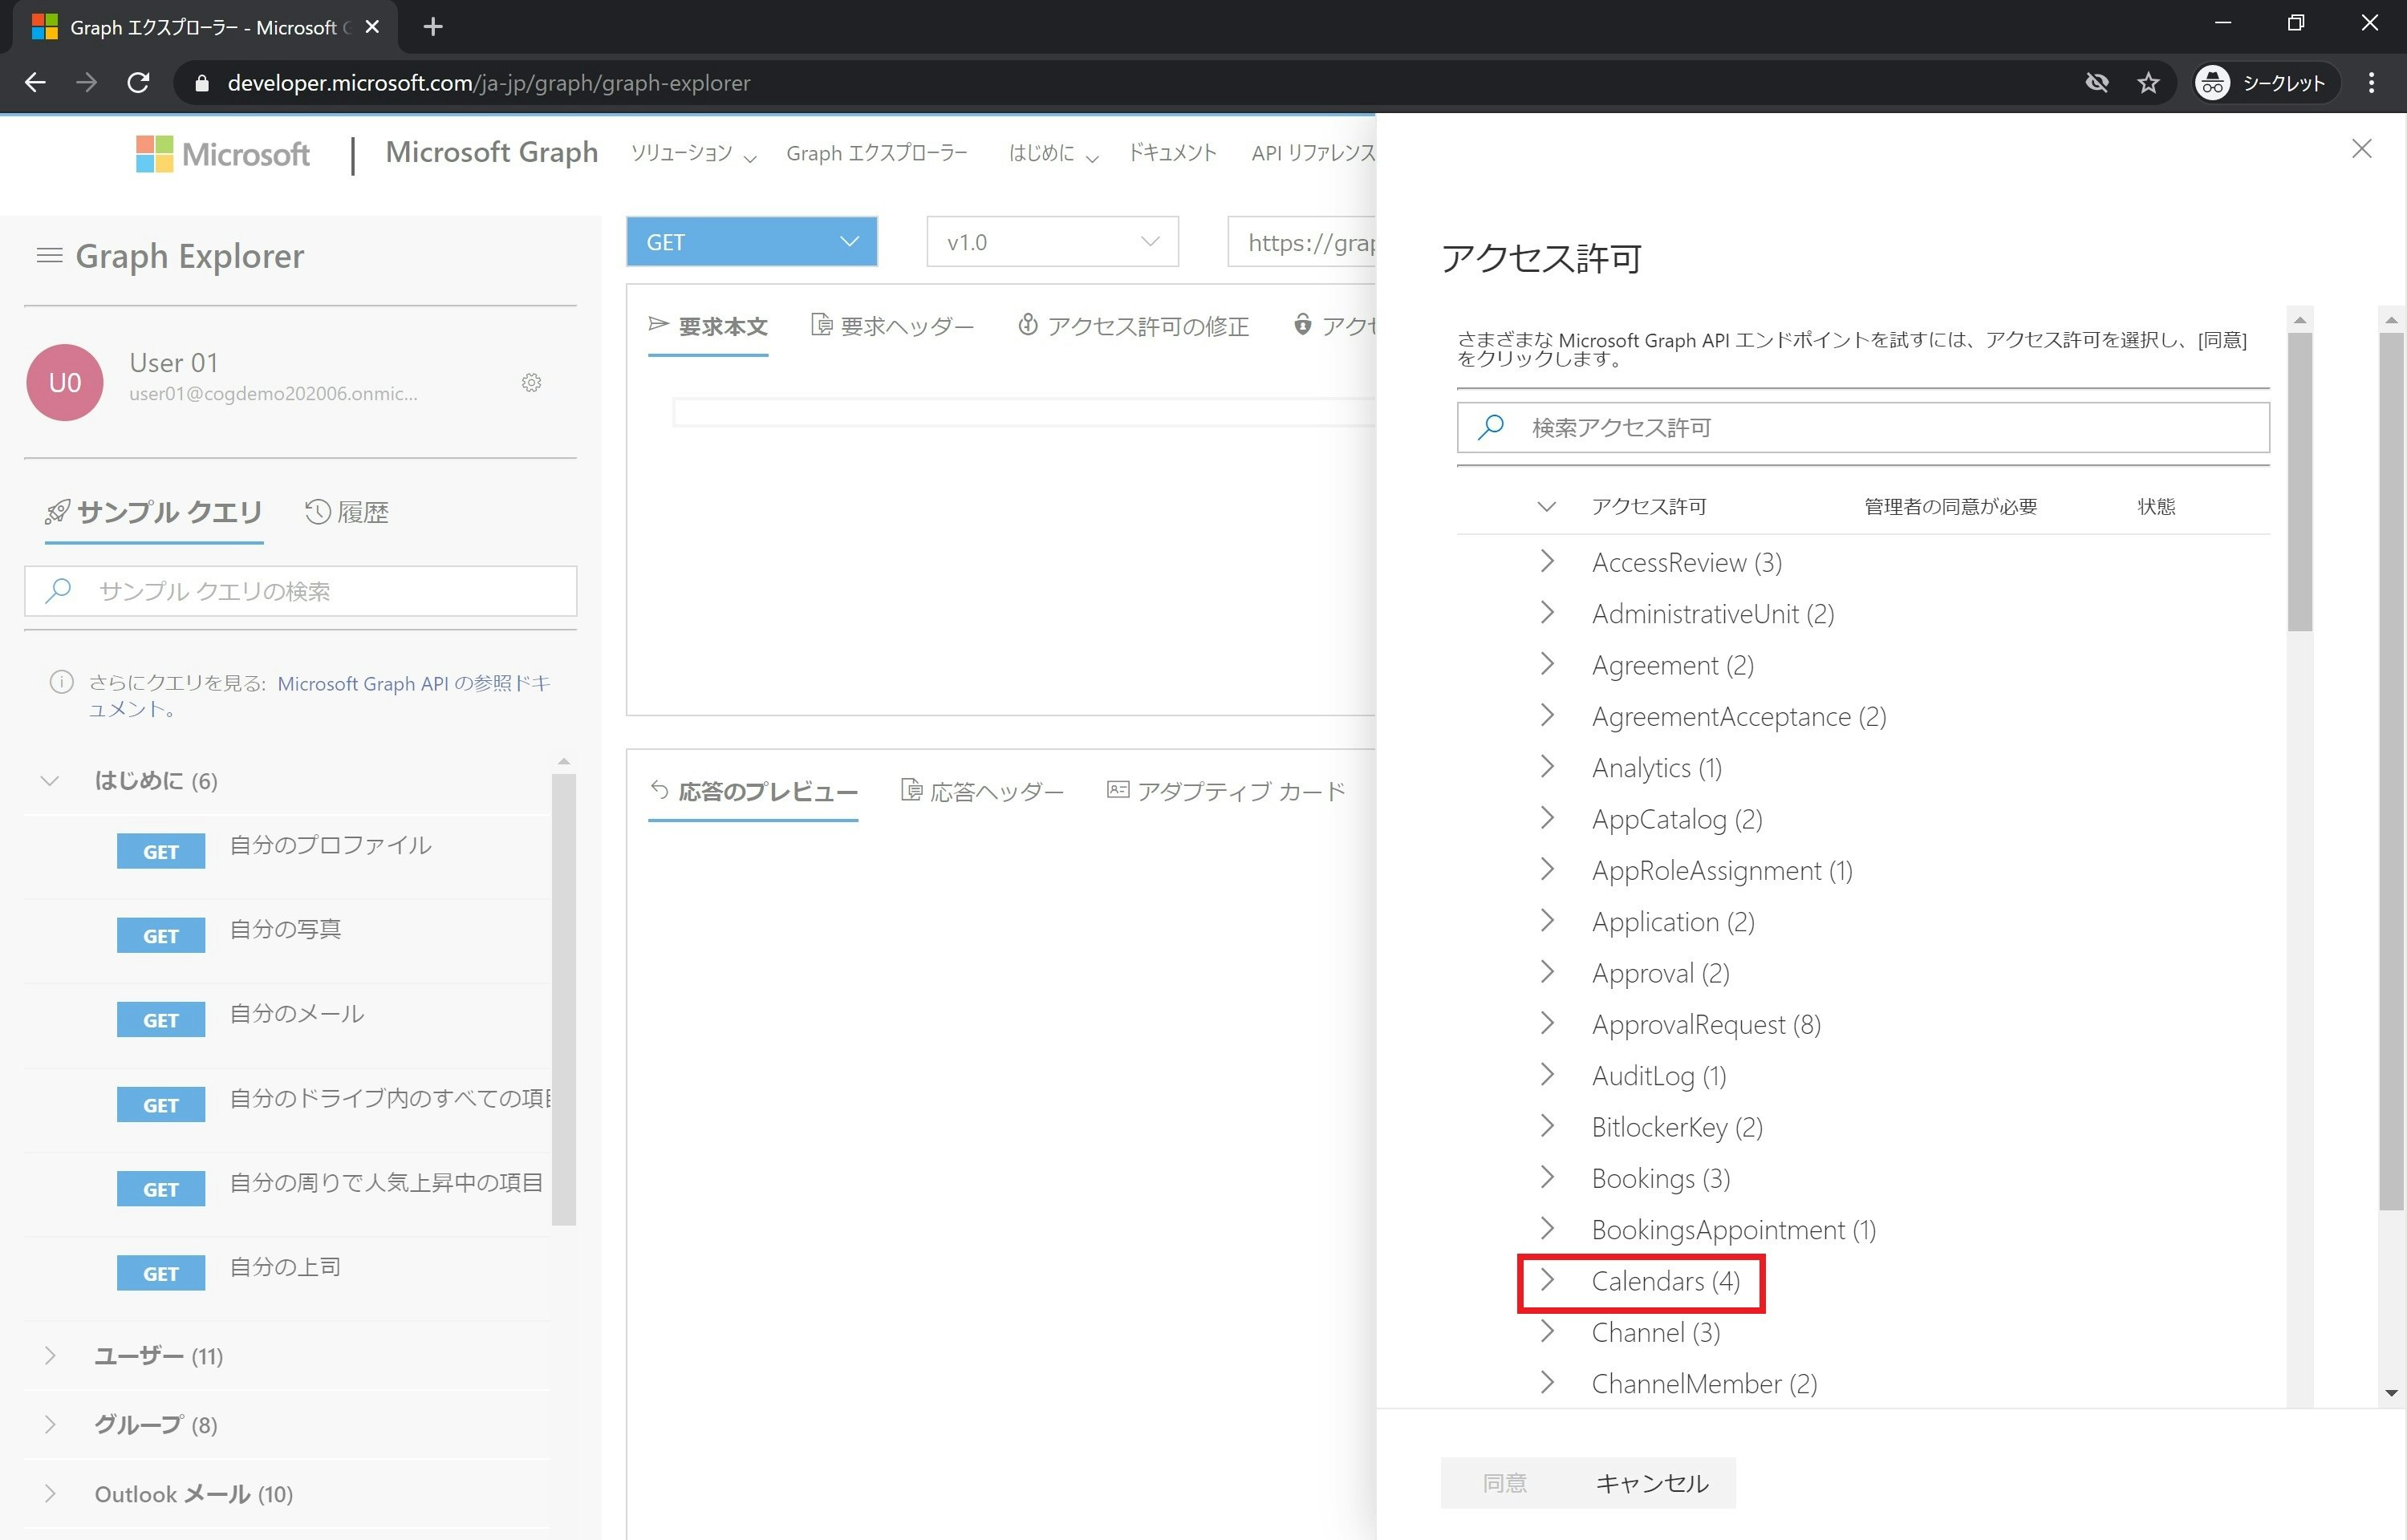
Task: Open the GET method dropdown
Action: (752, 242)
